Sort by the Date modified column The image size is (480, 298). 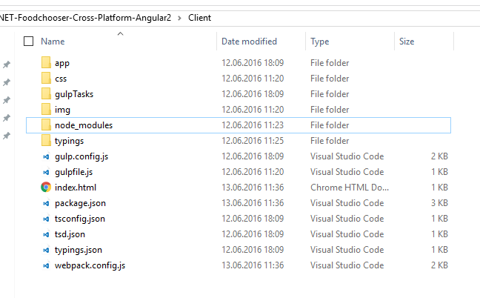(x=249, y=42)
